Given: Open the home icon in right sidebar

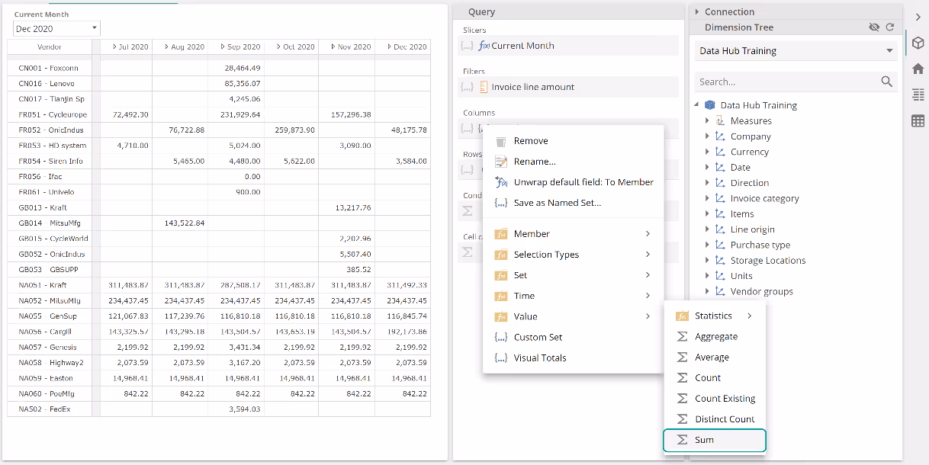Looking at the screenshot, I should [918, 69].
